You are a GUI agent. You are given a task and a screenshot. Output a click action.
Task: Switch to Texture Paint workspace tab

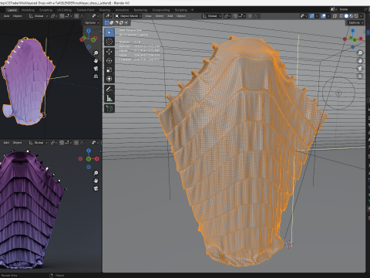coord(86,10)
